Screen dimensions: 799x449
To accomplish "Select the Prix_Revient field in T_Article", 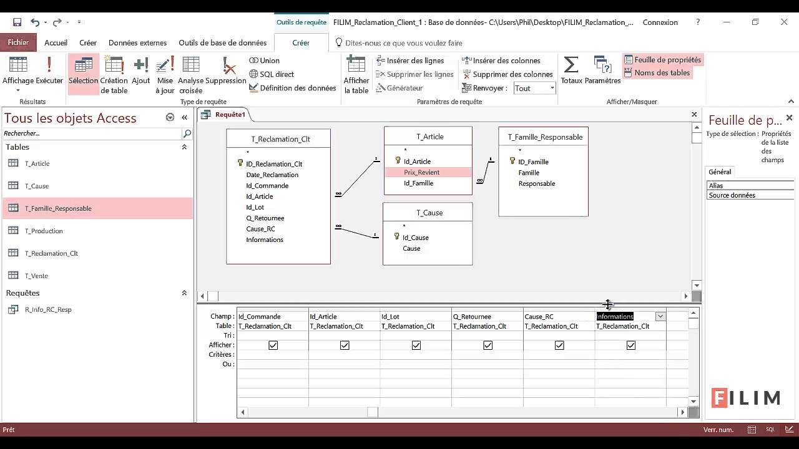I will click(x=428, y=172).
